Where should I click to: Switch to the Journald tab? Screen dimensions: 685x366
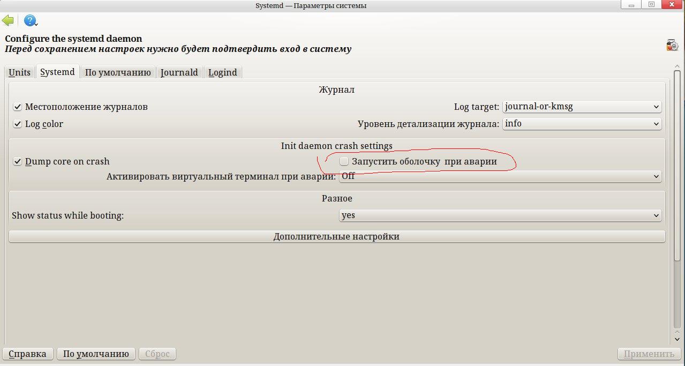(x=179, y=72)
